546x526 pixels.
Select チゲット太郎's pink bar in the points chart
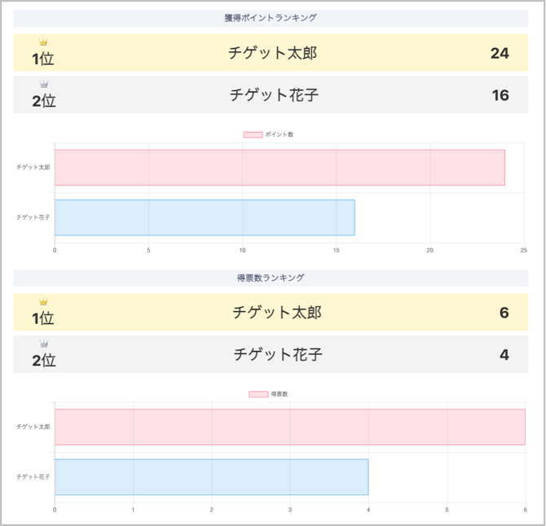(x=280, y=168)
